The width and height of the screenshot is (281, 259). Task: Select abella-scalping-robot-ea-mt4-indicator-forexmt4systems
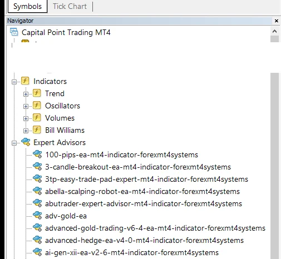(x=142, y=192)
